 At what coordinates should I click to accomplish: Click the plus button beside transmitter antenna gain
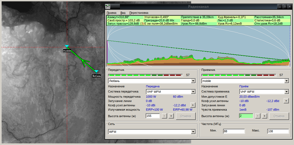pos(193,105)
